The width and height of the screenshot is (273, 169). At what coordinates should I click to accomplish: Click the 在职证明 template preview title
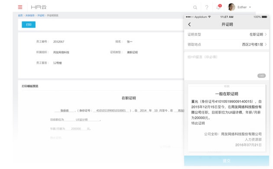pos(129,98)
